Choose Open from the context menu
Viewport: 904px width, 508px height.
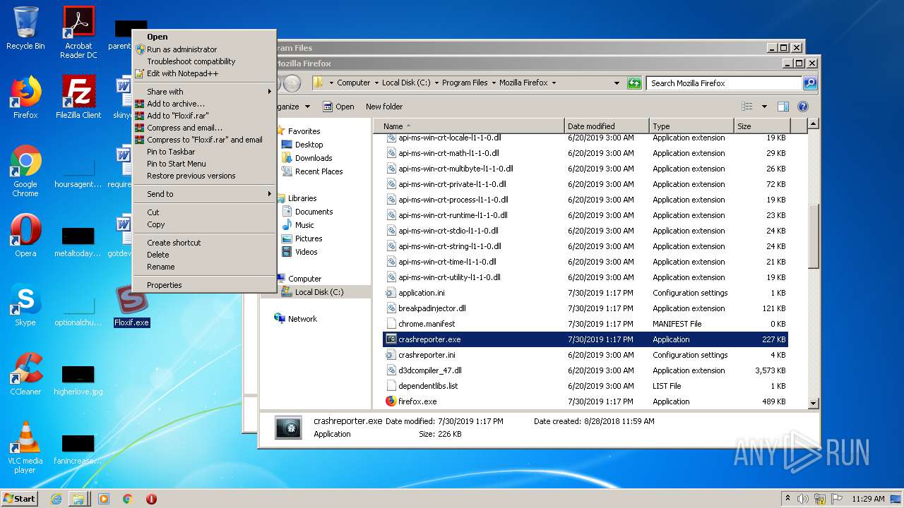[x=204, y=37]
